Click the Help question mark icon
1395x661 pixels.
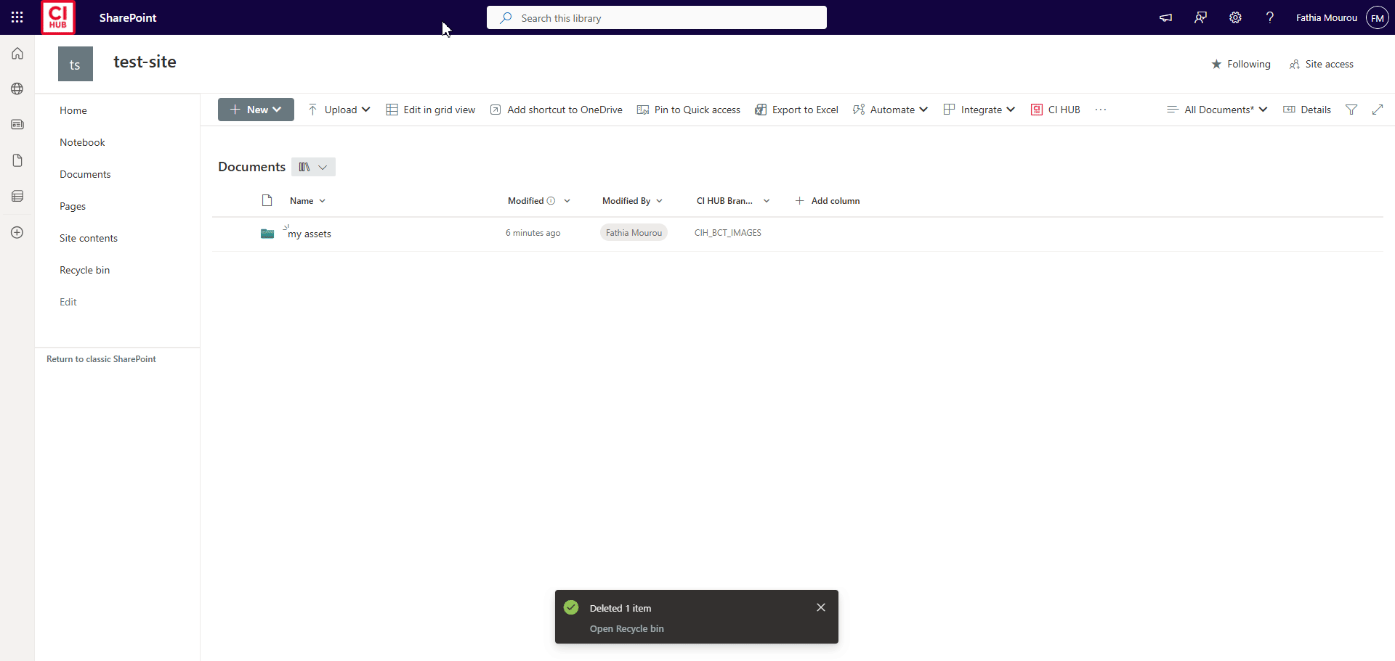[x=1269, y=17]
